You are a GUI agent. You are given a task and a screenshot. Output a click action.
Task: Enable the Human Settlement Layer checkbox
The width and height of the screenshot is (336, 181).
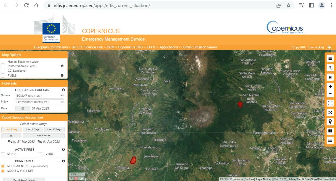[x=3, y=62]
